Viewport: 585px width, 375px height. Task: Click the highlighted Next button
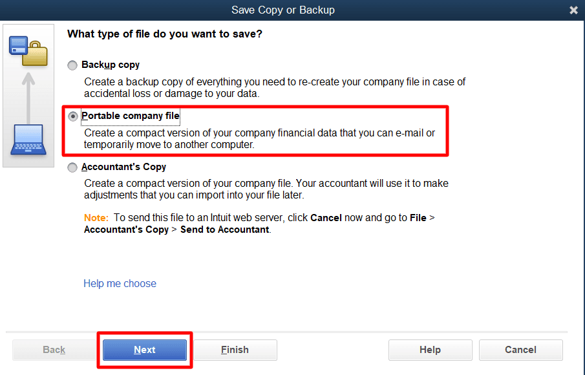pos(145,350)
